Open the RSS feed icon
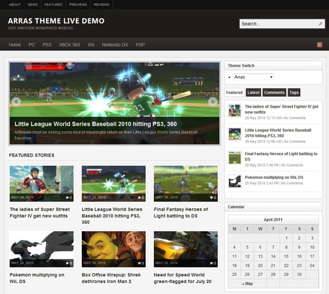Viewport: 329px width, 294px height. pos(320,45)
